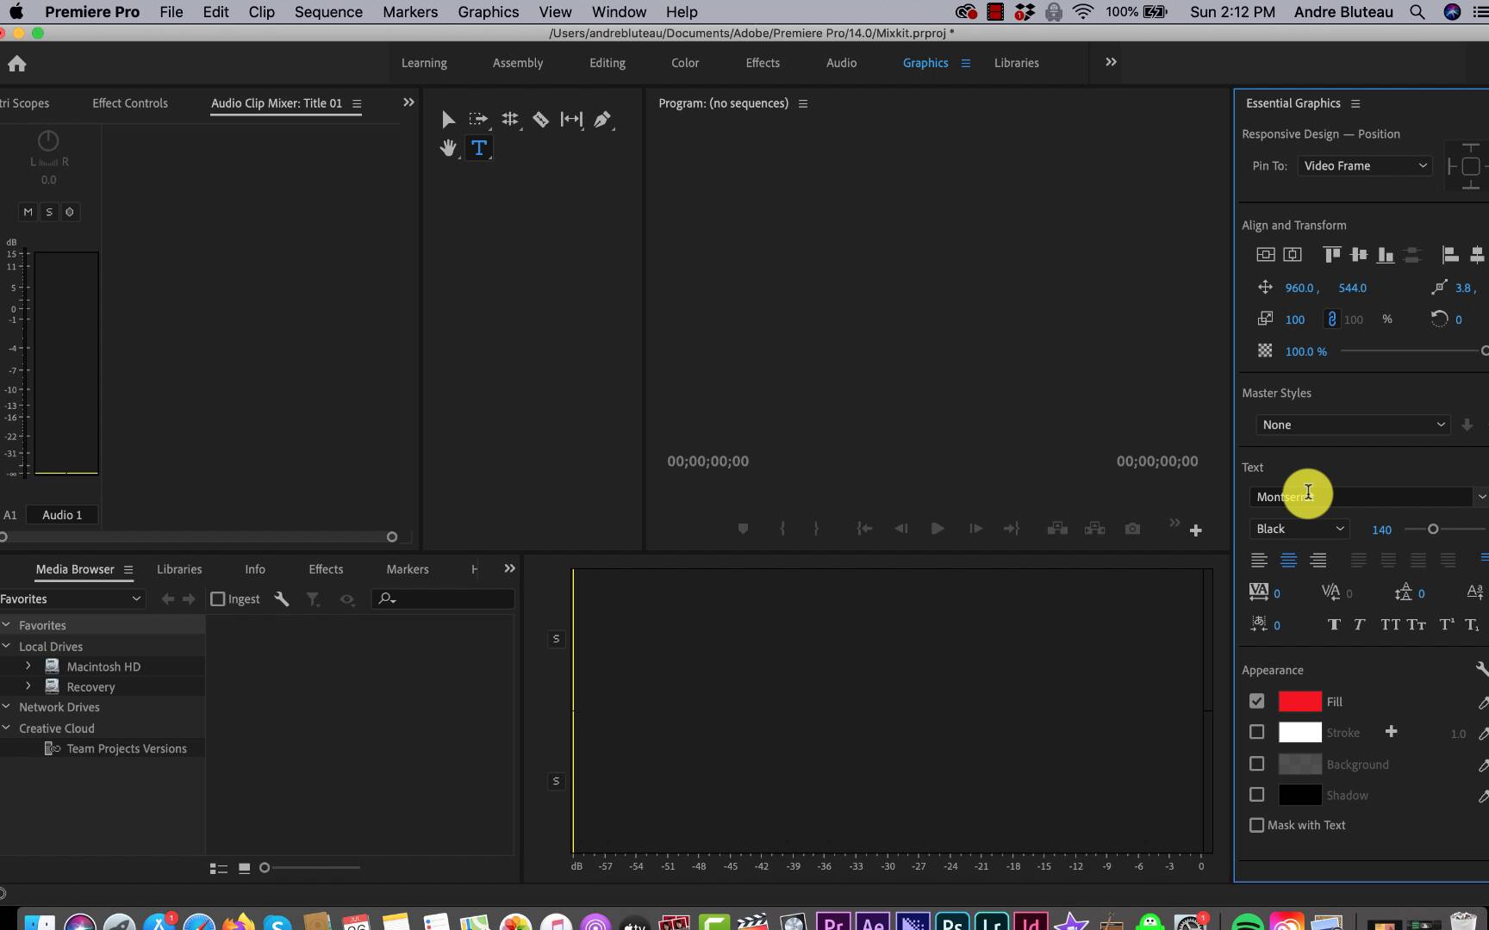Click the Media Browser search field
The image size is (1489, 930).
443,598
